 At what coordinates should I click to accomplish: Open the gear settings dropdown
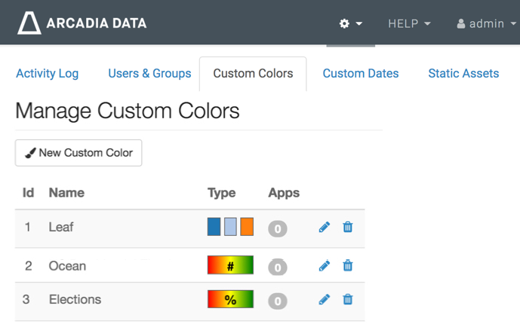pos(350,23)
